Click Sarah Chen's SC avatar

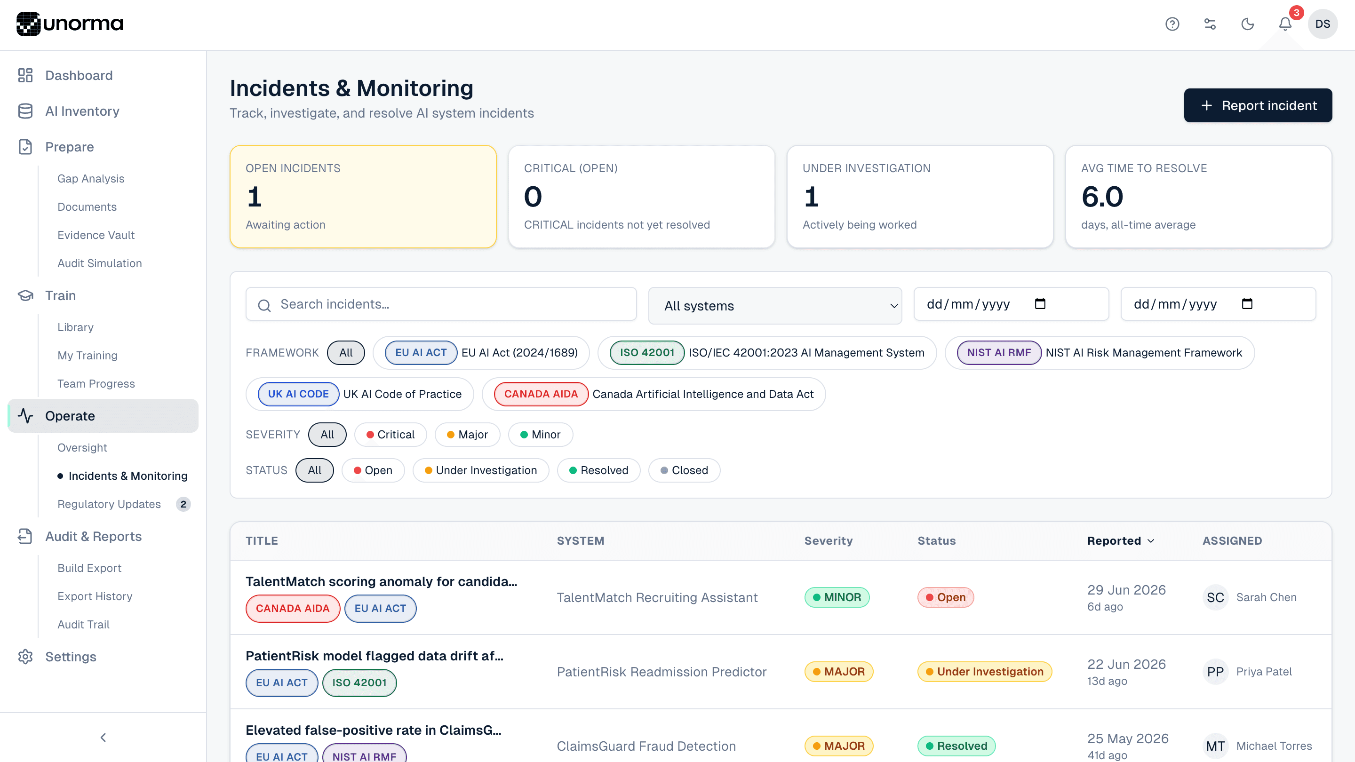pos(1215,597)
